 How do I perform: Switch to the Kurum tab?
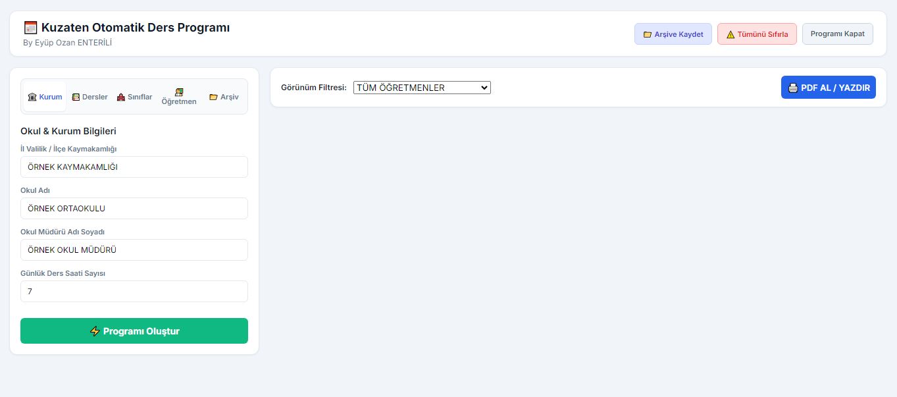[45, 97]
